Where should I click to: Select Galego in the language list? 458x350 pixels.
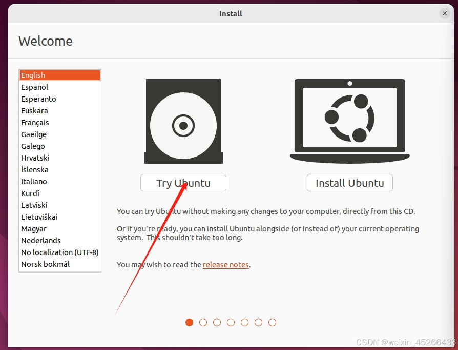click(x=60, y=146)
